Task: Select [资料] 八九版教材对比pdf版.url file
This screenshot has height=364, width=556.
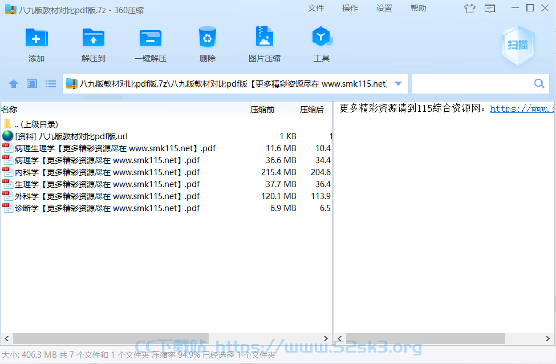Action: pos(71,136)
